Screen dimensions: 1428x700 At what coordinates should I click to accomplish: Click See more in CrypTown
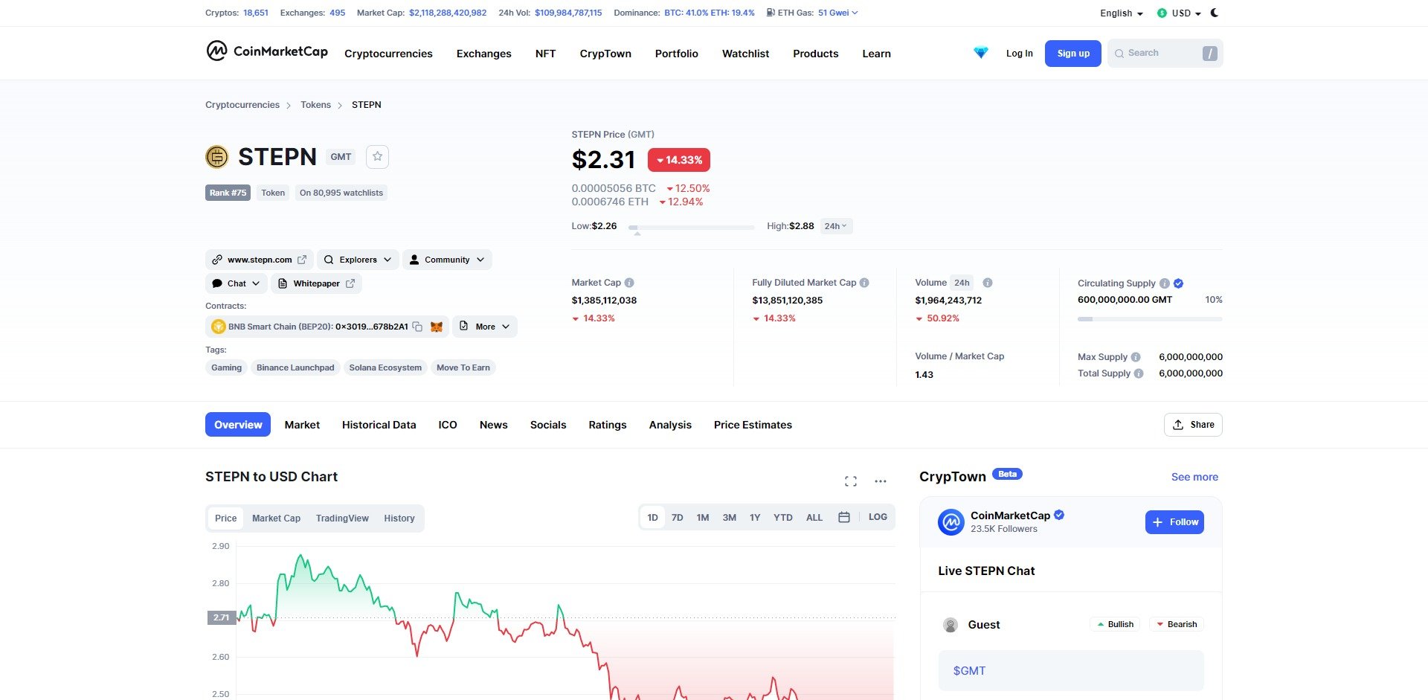(1194, 477)
